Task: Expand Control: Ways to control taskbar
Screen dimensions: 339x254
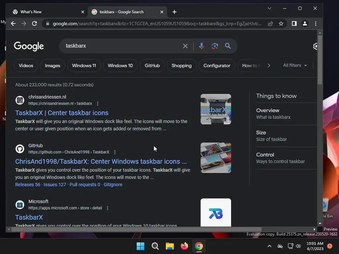Action: coord(286,158)
